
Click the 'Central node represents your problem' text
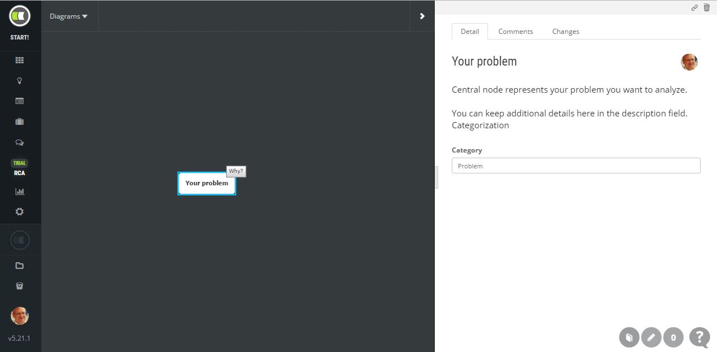click(569, 90)
